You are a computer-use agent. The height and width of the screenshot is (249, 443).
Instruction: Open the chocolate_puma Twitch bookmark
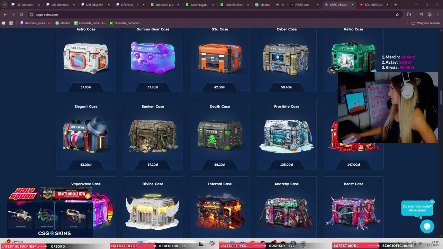[36, 23]
